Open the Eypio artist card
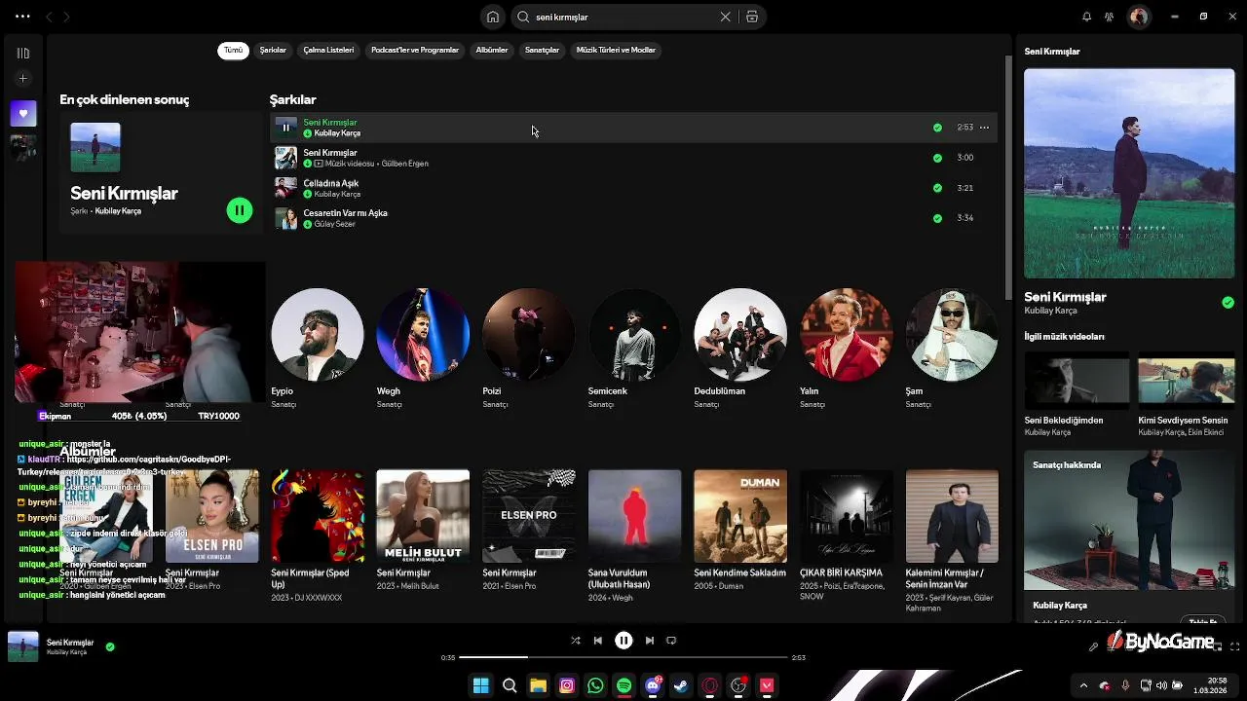The image size is (1247, 701). coord(317,348)
